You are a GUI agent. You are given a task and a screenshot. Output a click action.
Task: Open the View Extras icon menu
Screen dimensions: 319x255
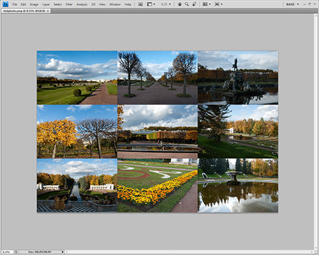click(x=151, y=4)
